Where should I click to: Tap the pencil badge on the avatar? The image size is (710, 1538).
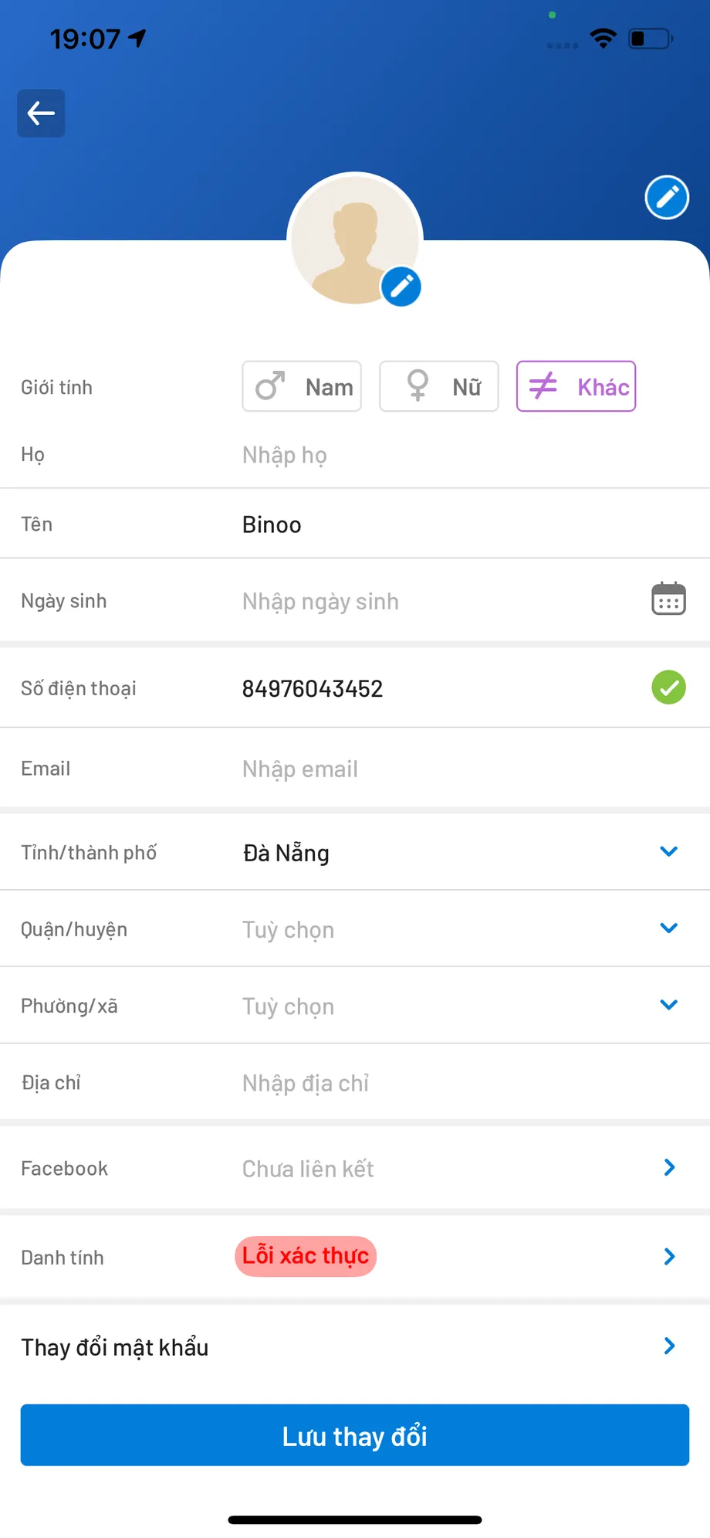coord(401,287)
